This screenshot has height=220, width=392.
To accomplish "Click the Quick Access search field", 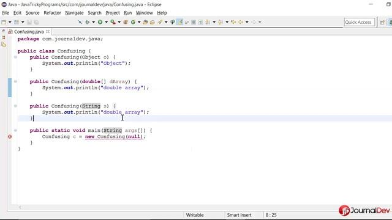I will point(360,22).
